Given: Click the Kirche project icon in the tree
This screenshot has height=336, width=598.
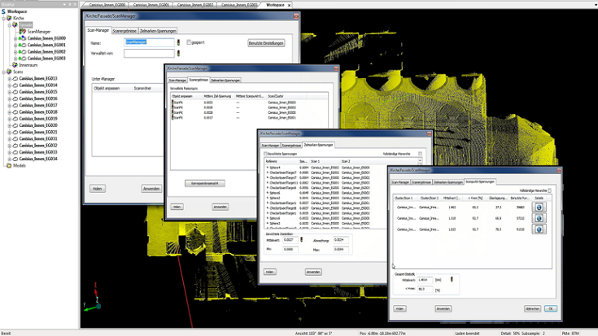Looking at the screenshot, I should 9,18.
